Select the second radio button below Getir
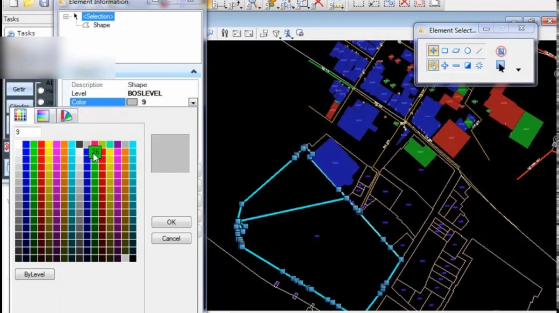This screenshot has height=313, width=559. 41,102
